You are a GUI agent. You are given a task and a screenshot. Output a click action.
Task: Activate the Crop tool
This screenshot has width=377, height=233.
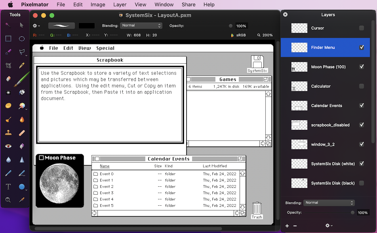click(x=8, y=65)
